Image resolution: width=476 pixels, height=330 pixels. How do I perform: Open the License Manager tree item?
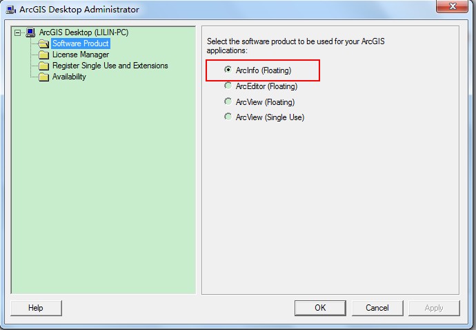pos(81,55)
